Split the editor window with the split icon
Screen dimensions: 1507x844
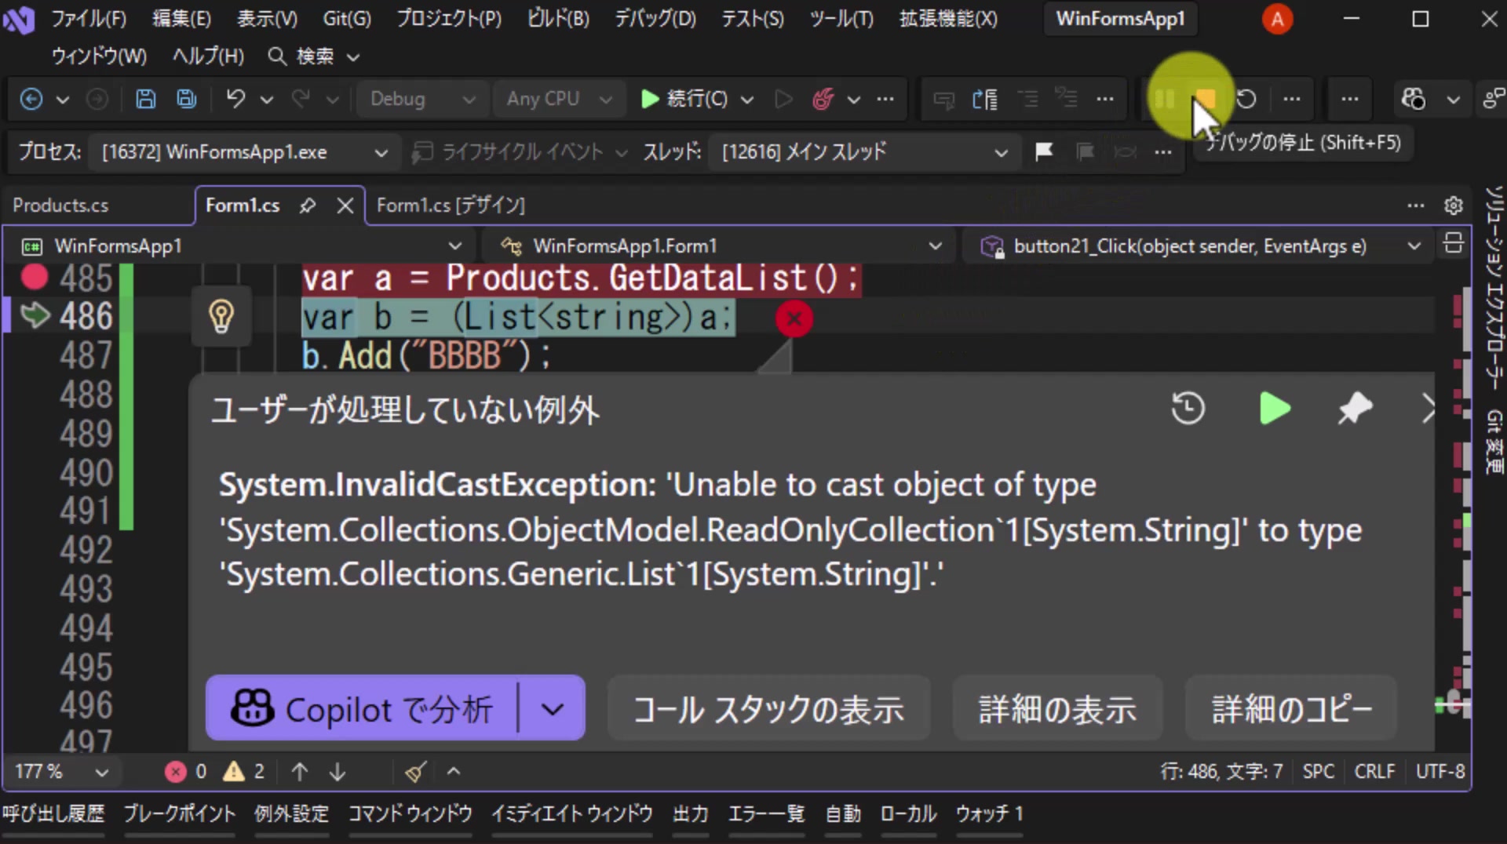(1454, 244)
